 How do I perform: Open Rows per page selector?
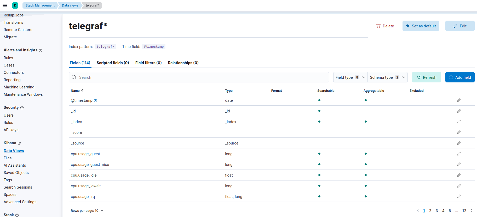(x=87, y=210)
